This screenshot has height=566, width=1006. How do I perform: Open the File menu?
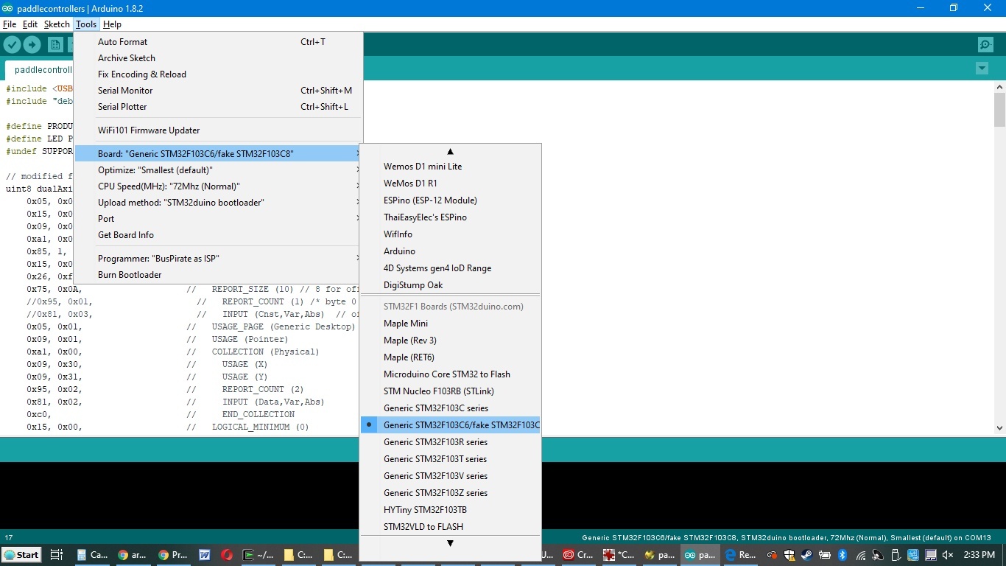tap(10, 24)
